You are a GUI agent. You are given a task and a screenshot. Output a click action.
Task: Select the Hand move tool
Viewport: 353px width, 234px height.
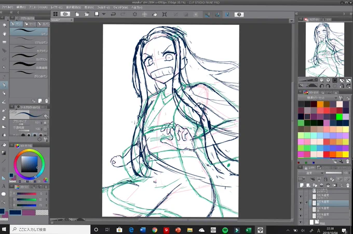tap(4, 34)
